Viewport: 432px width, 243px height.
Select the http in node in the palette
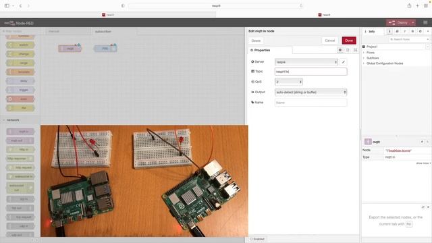click(x=21, y=150)
